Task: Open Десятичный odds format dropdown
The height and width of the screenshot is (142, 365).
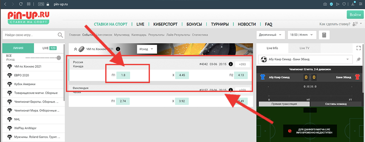Action: pos(270,35)
